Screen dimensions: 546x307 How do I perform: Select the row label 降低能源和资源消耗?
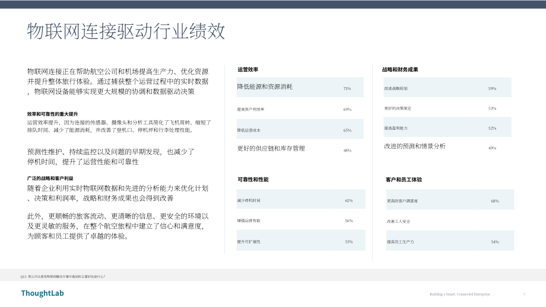pos(265,87)
